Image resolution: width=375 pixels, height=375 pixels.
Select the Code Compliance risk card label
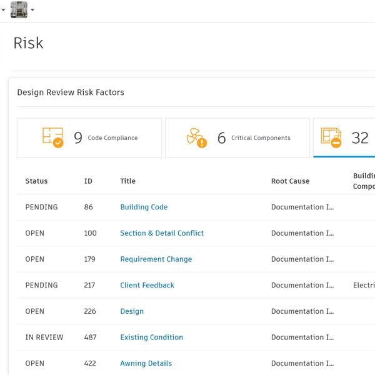pos(112,138)
